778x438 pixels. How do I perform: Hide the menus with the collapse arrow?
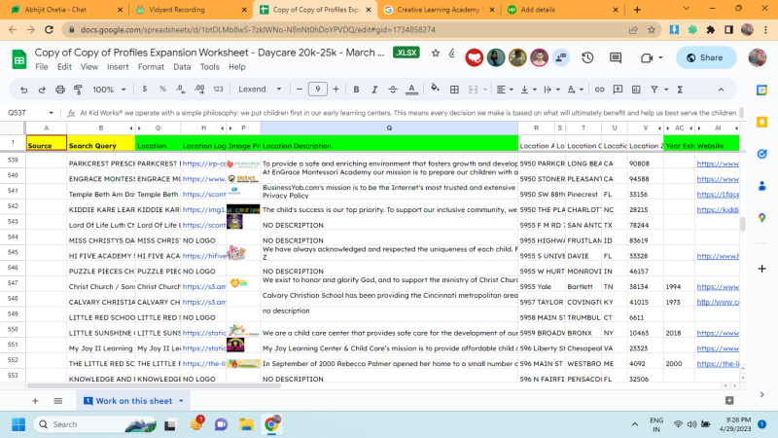click(x=721, y=90)
